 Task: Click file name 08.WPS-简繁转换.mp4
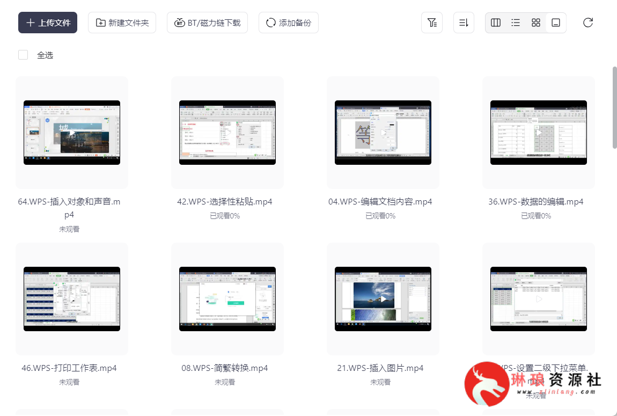click(x=225, y=368)
